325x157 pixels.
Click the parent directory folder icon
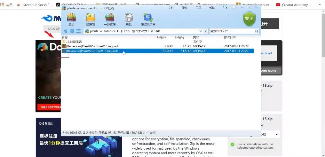(x=64, y=42)
